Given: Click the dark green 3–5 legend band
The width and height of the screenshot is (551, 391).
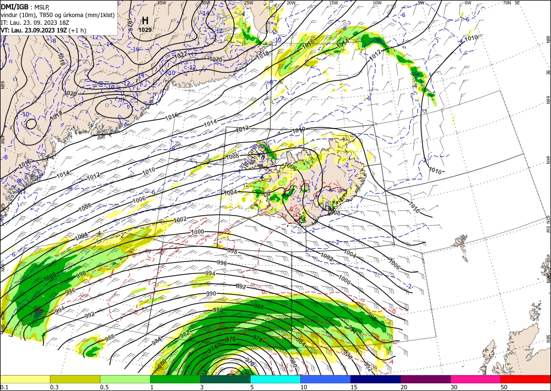Looking at the screenshot, I should 225,379.
